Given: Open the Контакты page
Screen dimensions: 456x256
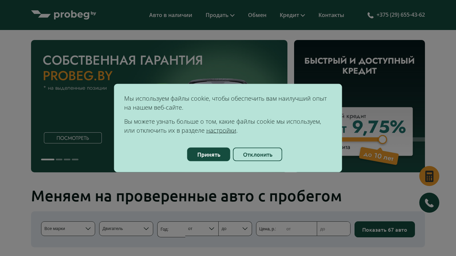Looking at the screenshot, I should point(331,15).
